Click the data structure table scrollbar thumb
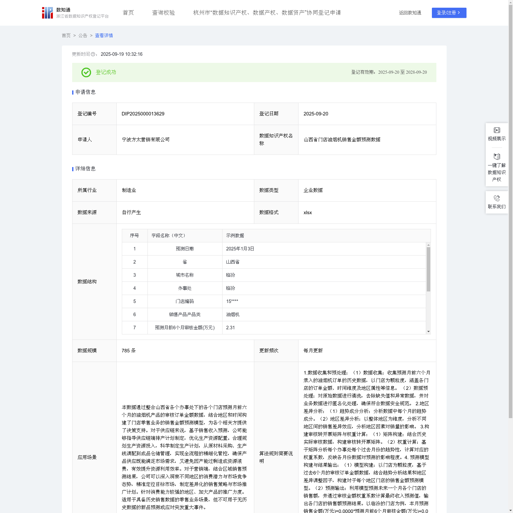 [428, 269]
